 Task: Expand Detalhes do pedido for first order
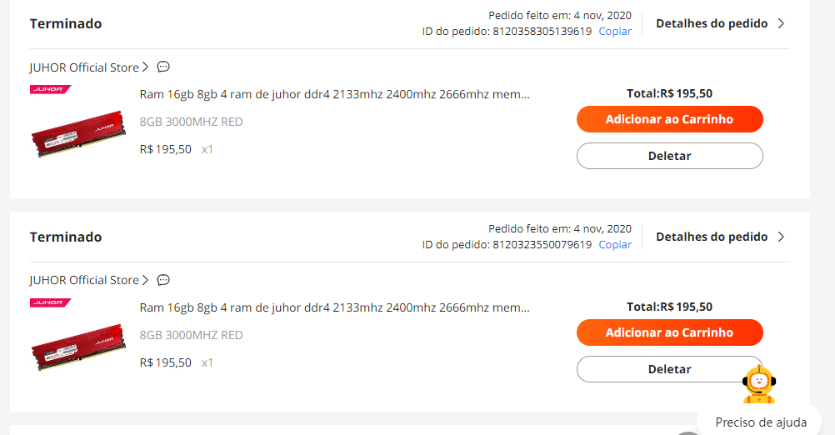tap(720, 23)
